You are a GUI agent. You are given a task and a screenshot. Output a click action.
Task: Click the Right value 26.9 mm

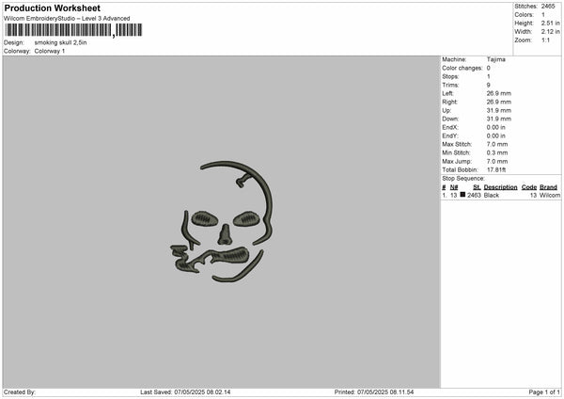[499, 102]
